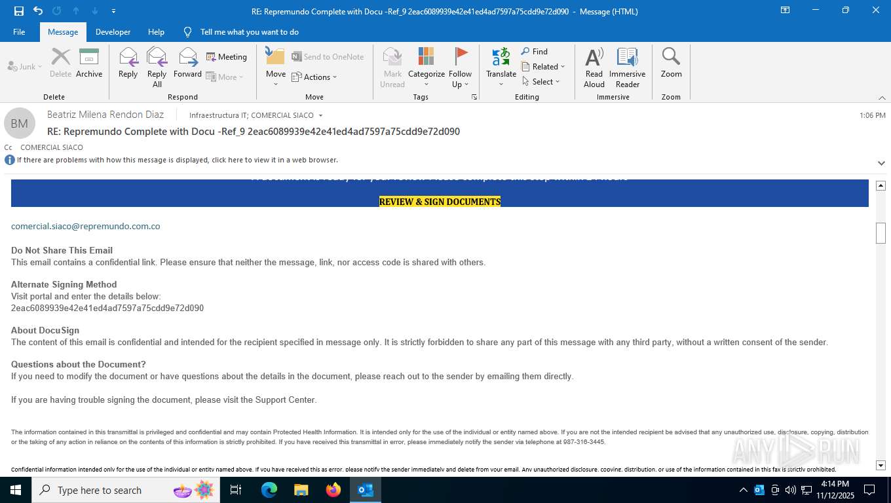
Task: Send to OneNote
Action: 328,57
